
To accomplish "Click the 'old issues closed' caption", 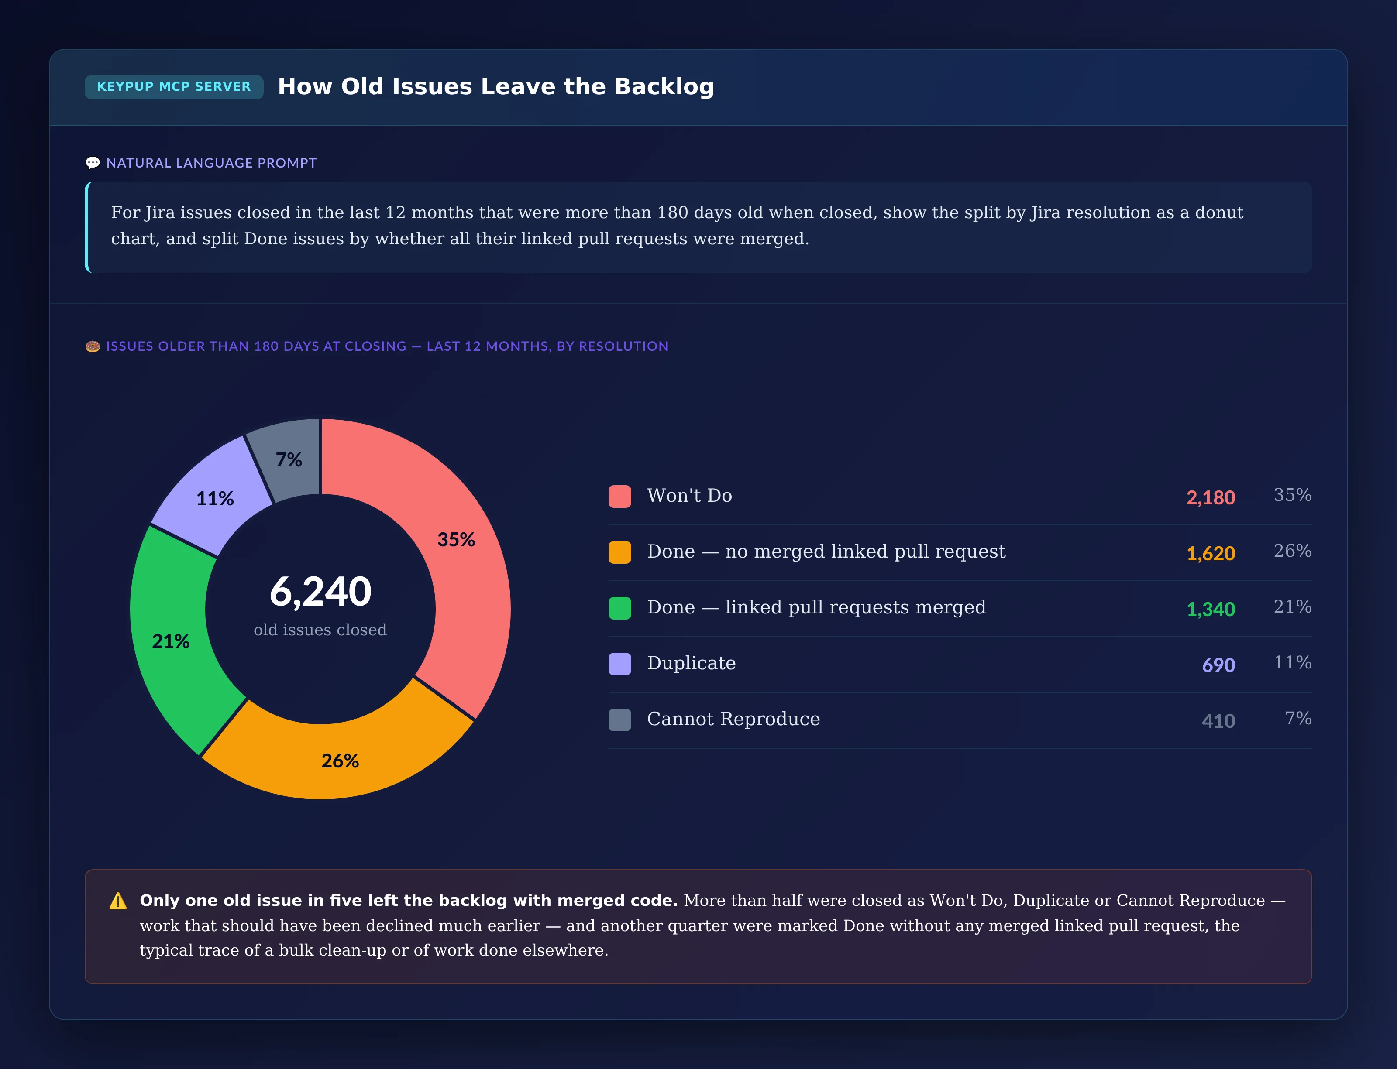I will point(320,630).
